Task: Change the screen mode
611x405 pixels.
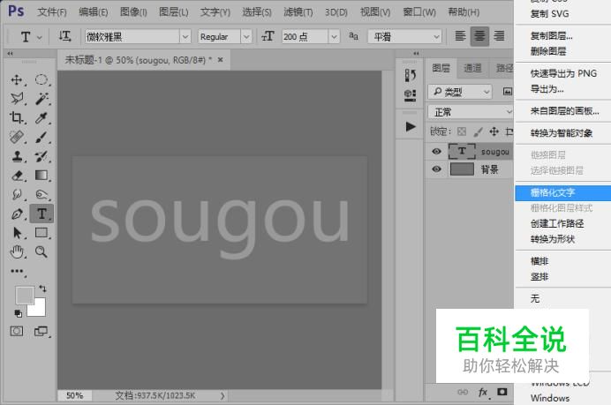Action: coord(41,331)
